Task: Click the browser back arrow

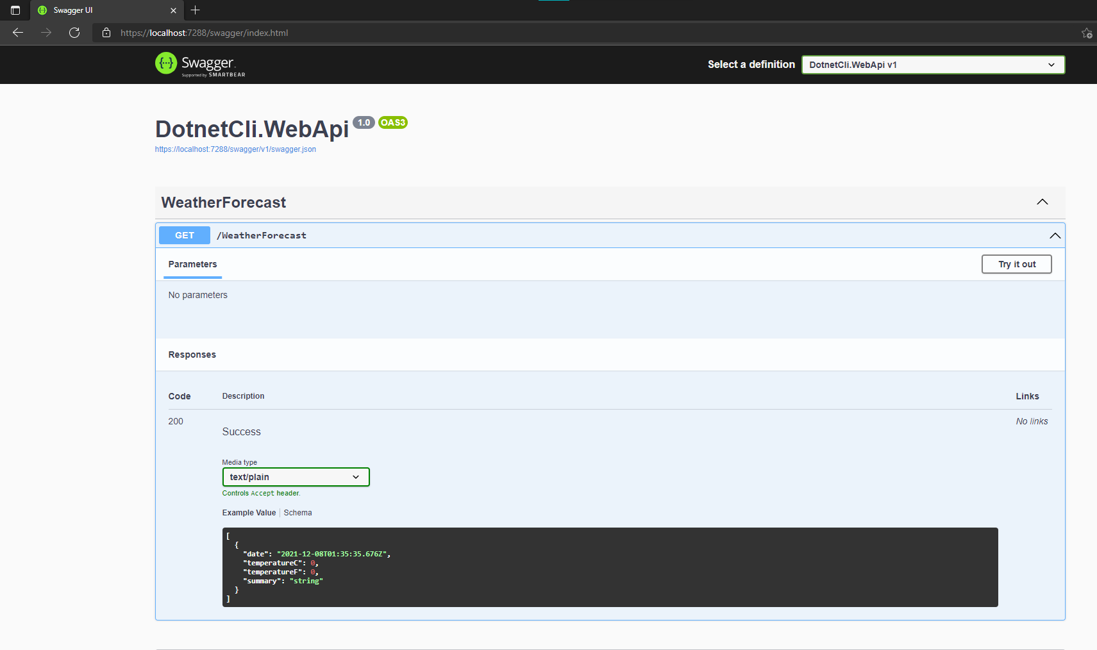Action: click(x=18, y=33)
